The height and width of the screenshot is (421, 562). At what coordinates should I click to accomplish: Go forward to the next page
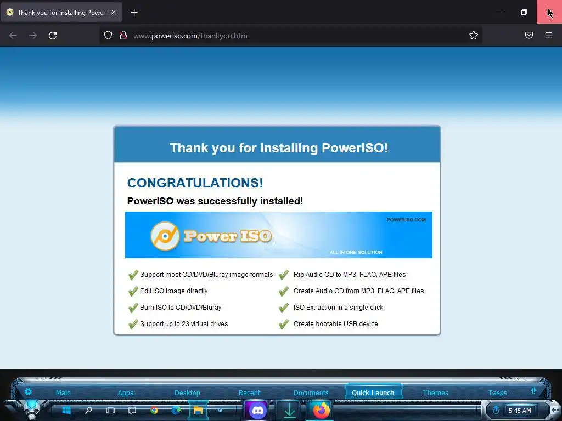(x=33, y=36)
